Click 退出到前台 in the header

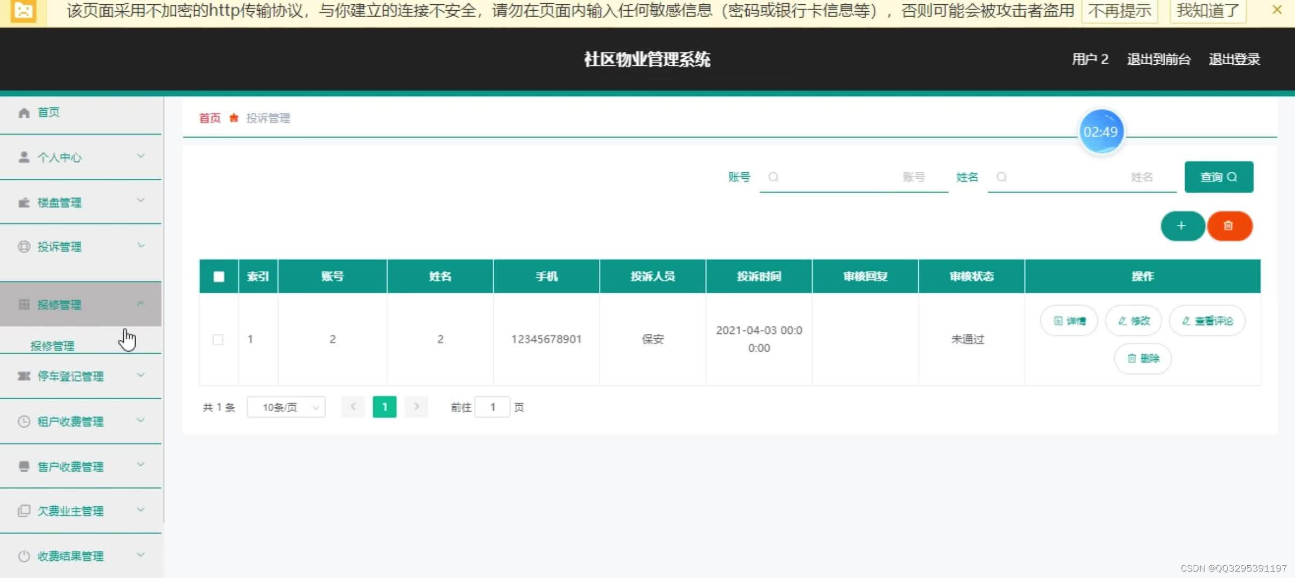click(x=1158, y=59)
